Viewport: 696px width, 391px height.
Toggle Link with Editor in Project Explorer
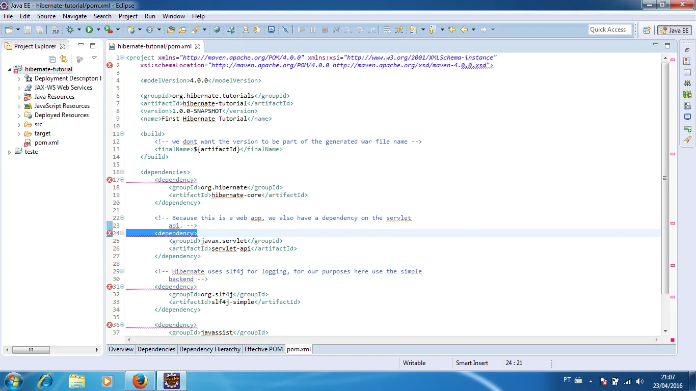(x=64, y=59)
